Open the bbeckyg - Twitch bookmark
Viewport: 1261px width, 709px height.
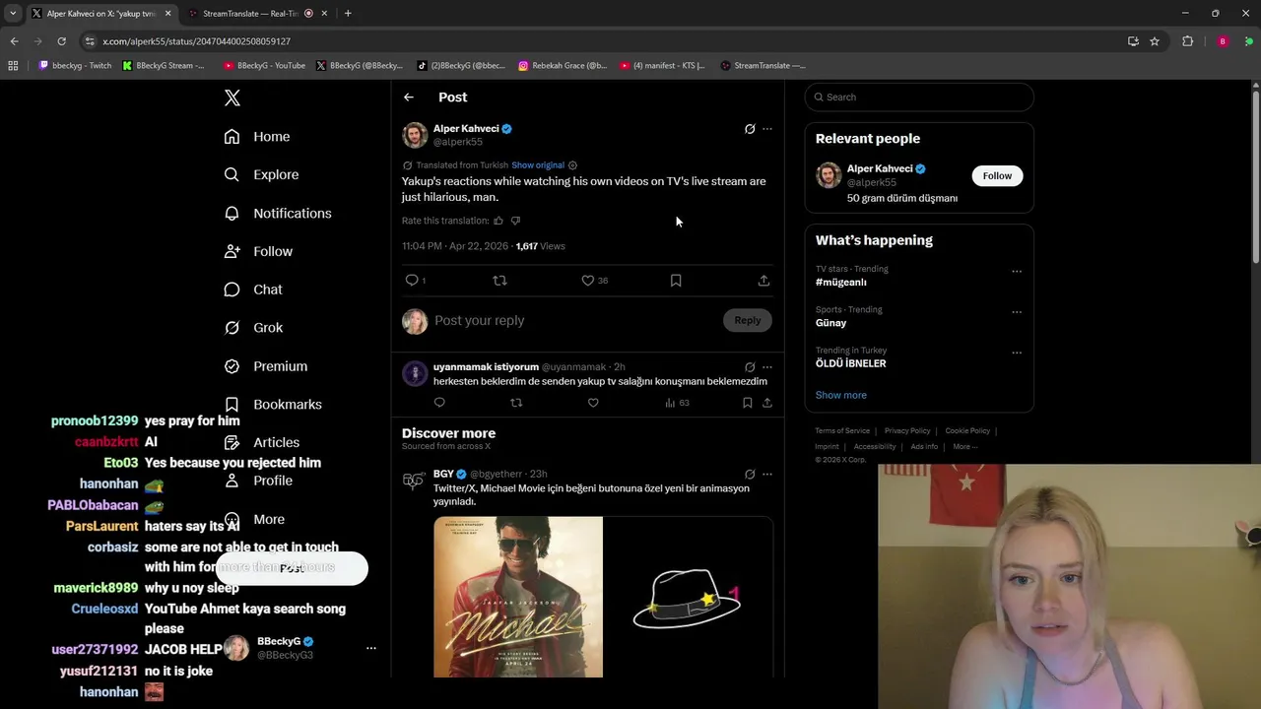pos(75,66)
